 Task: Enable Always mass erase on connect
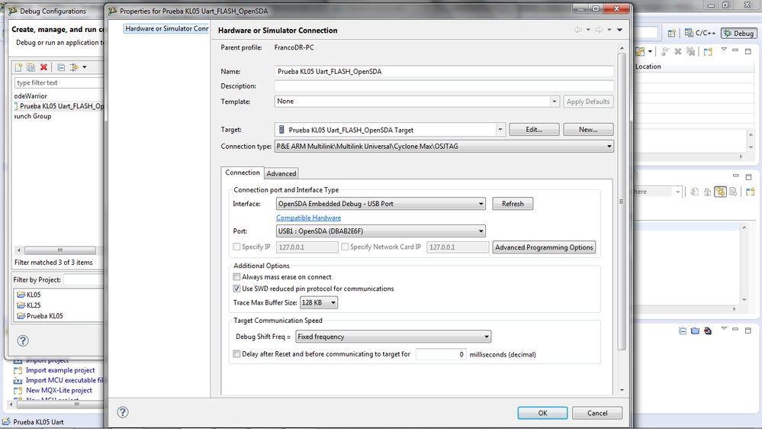click(x=236, y=277)
